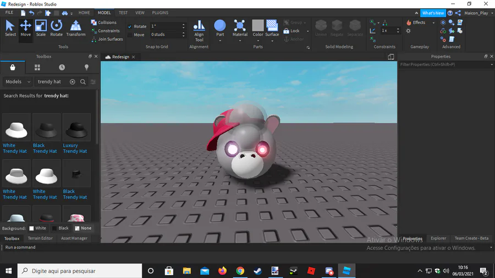
Task: Open the FILE menu
Action: pos(9,13)
